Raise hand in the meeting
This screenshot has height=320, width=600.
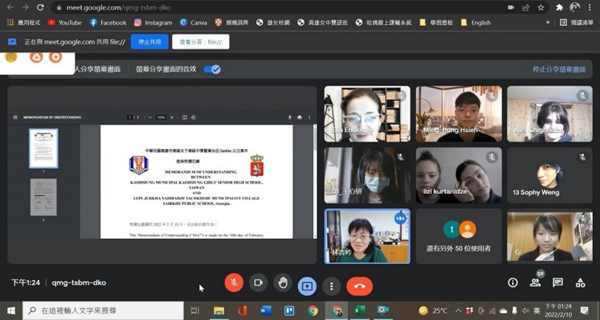pos(283,283)
